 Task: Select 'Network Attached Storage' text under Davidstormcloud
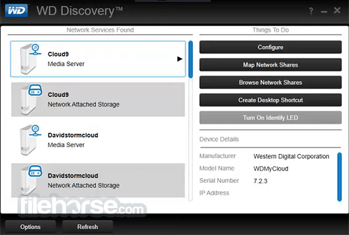(x=84, y=186)
